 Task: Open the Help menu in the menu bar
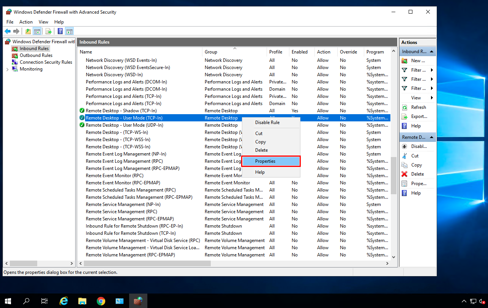click(x=59, y=22)
